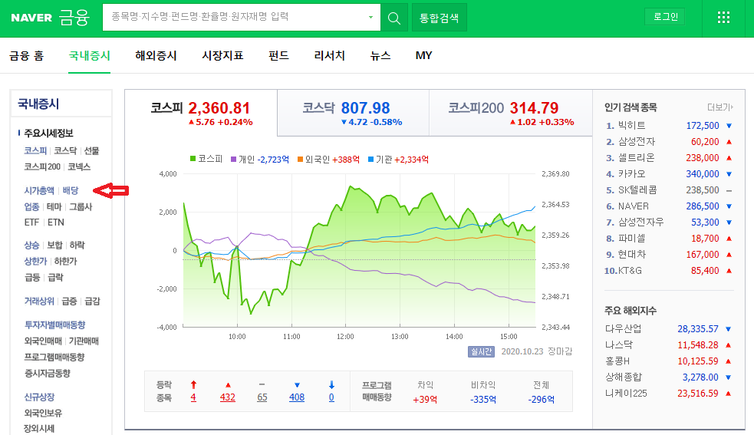Click 65 unchanged stocks count
Screen dimensions: 754x435
coord(262,397)
